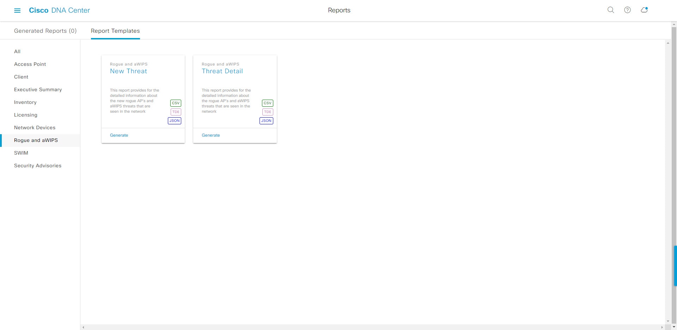The height and width of the screenshot is (330, 677).
Task: Click the New Threat card description text
Action: click(134, 101)
